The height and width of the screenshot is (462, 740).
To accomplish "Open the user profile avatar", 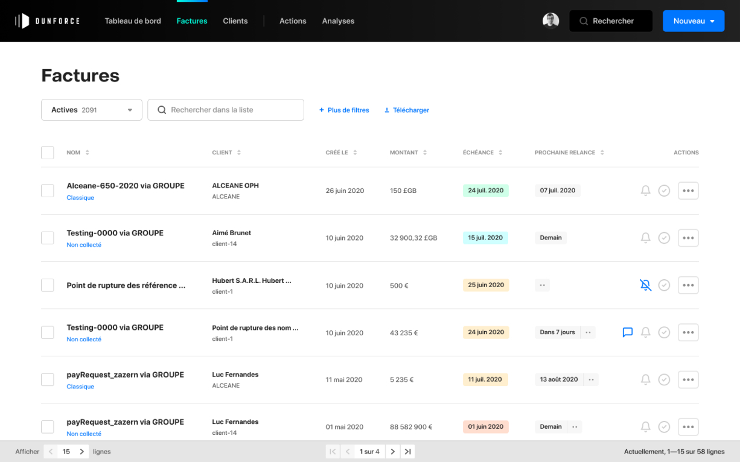I will [x=550, y=21].
